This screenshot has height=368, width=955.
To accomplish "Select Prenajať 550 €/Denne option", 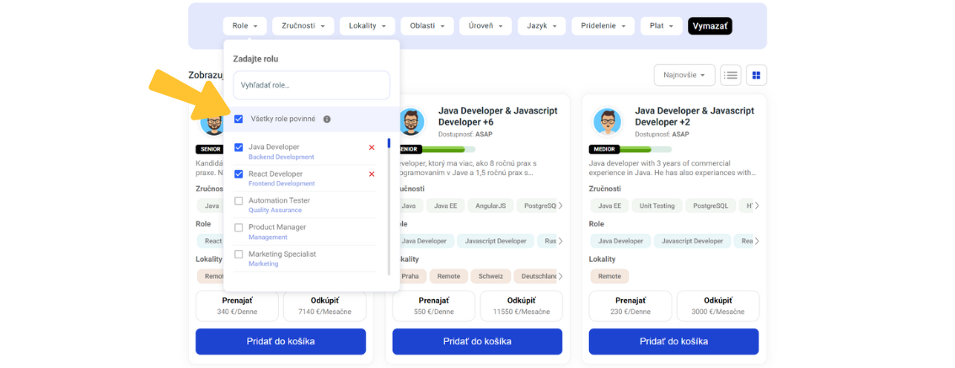I will (x=432, y=306).
